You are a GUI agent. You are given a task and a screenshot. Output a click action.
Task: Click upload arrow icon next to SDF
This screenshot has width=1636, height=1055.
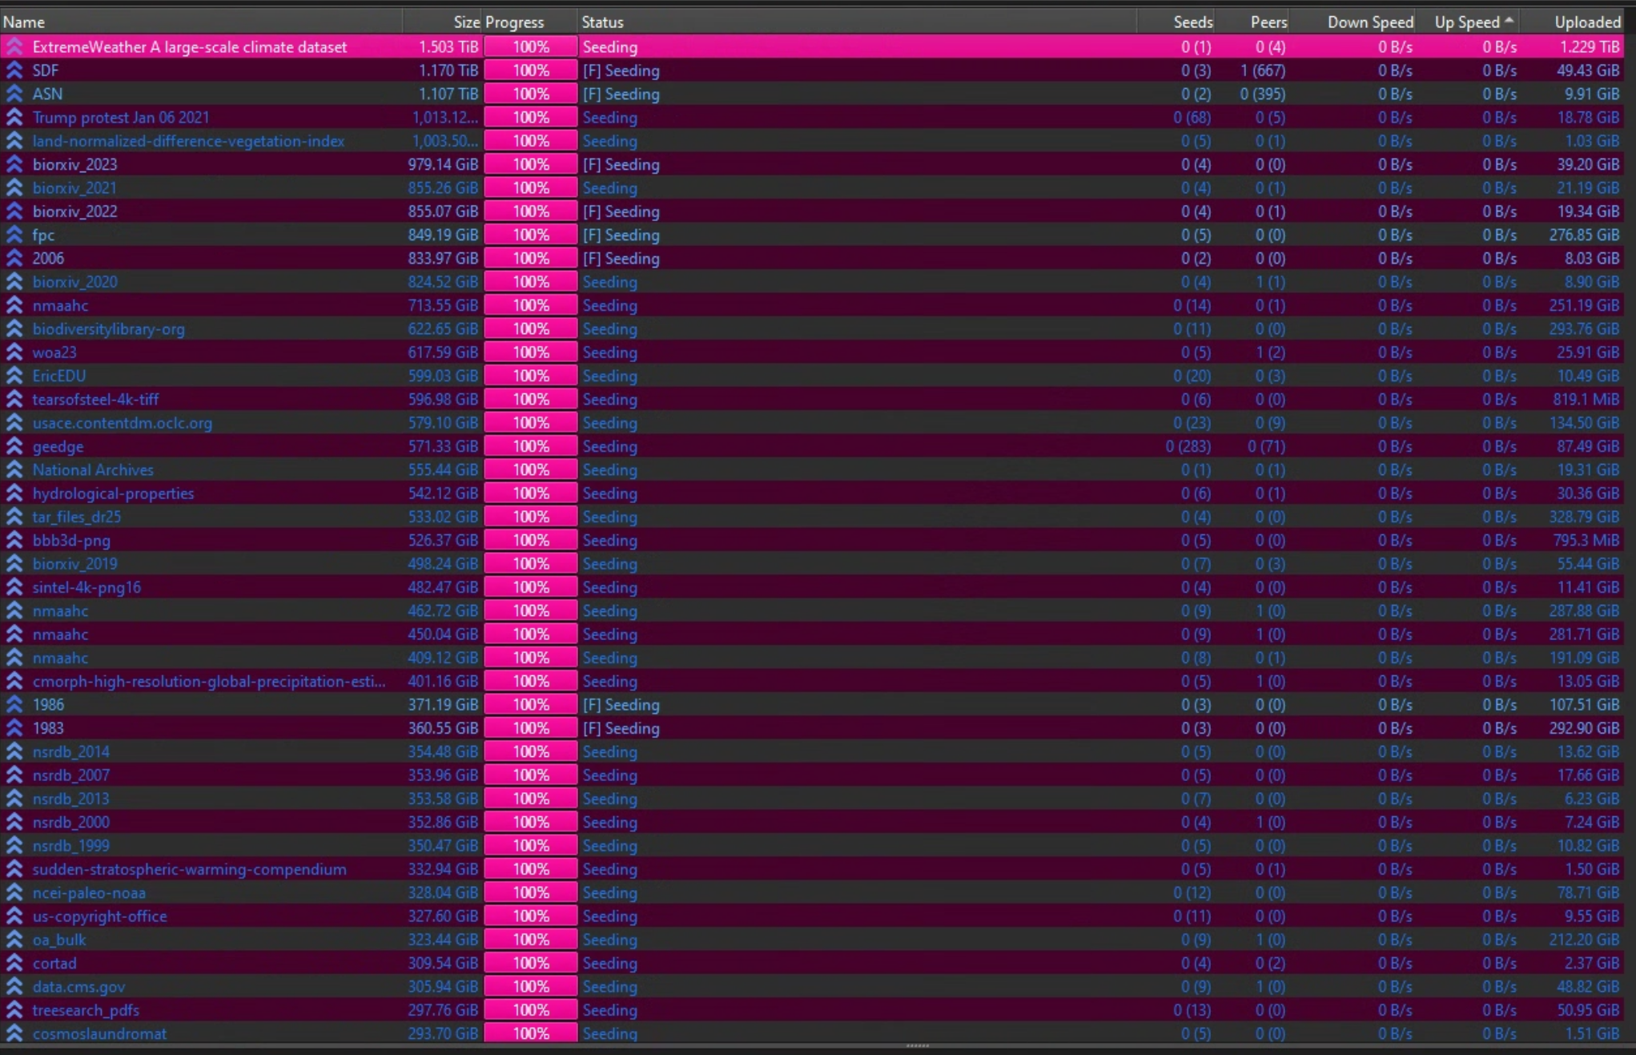[x=14, y=70]
